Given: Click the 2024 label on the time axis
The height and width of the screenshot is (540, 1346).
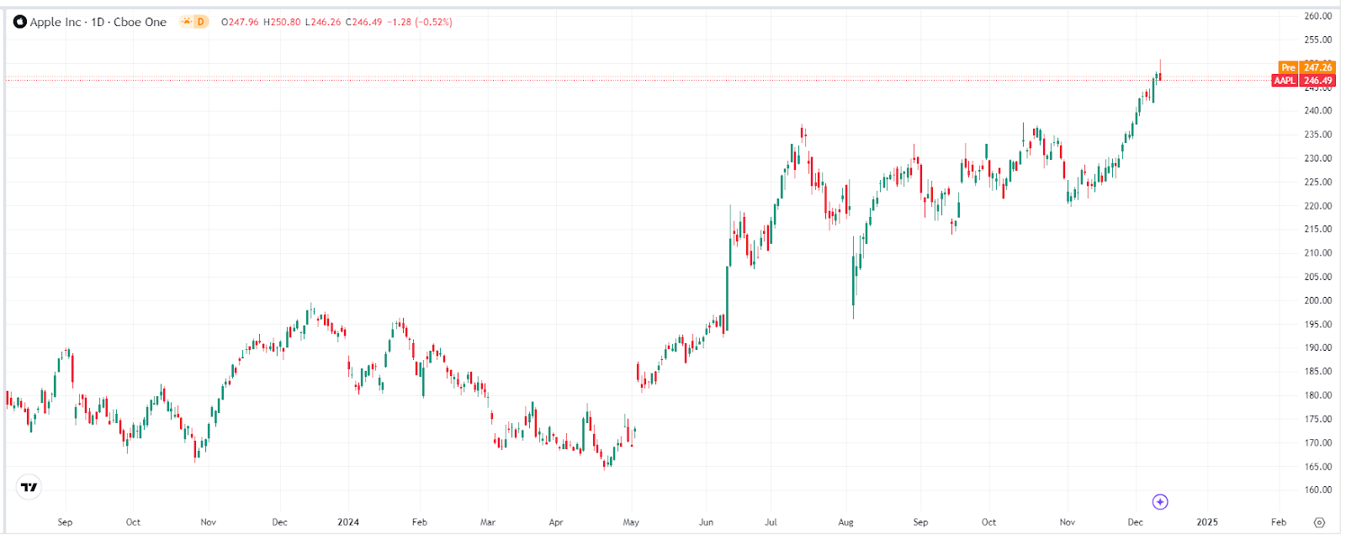Looking at the screenshot, I should pyautogui.click(x=348, y=522).
